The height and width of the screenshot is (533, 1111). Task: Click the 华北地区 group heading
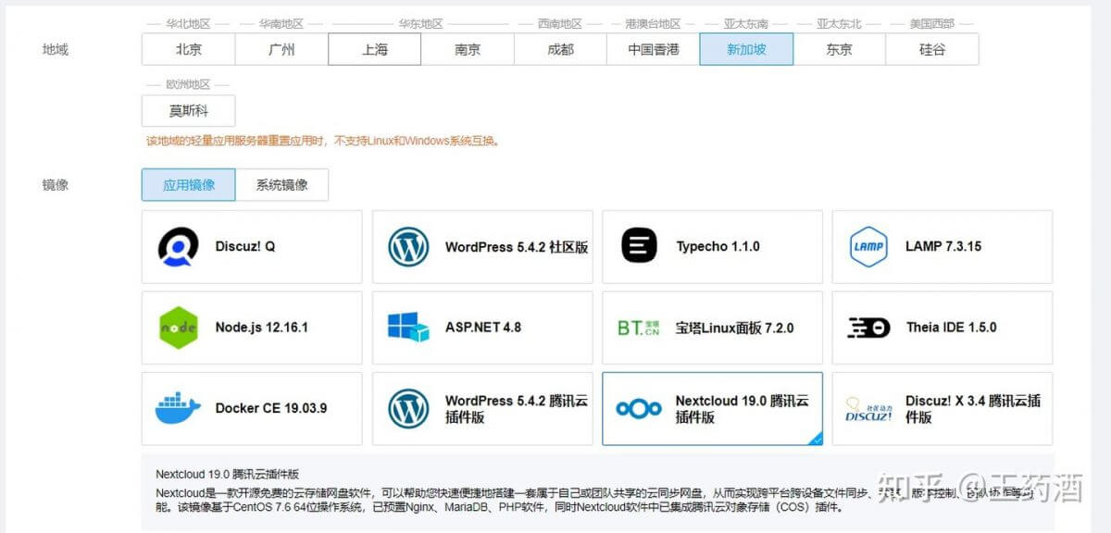click(x=189, y=23)
